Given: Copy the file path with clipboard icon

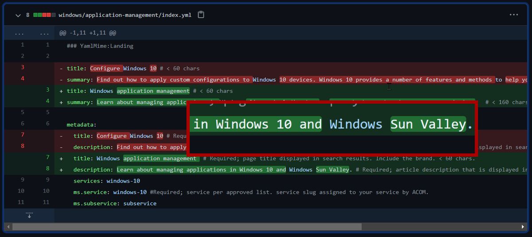Looking at the screenshot, I should (201, 15).
